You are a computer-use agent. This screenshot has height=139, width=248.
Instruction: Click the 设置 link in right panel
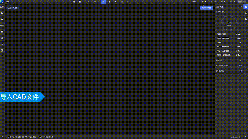(x=240, y=66)
